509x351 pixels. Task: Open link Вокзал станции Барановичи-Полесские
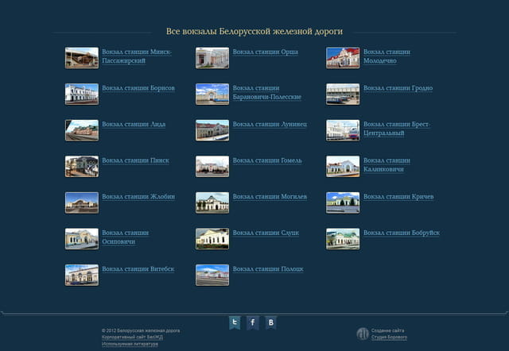click(x=267, y=92)
